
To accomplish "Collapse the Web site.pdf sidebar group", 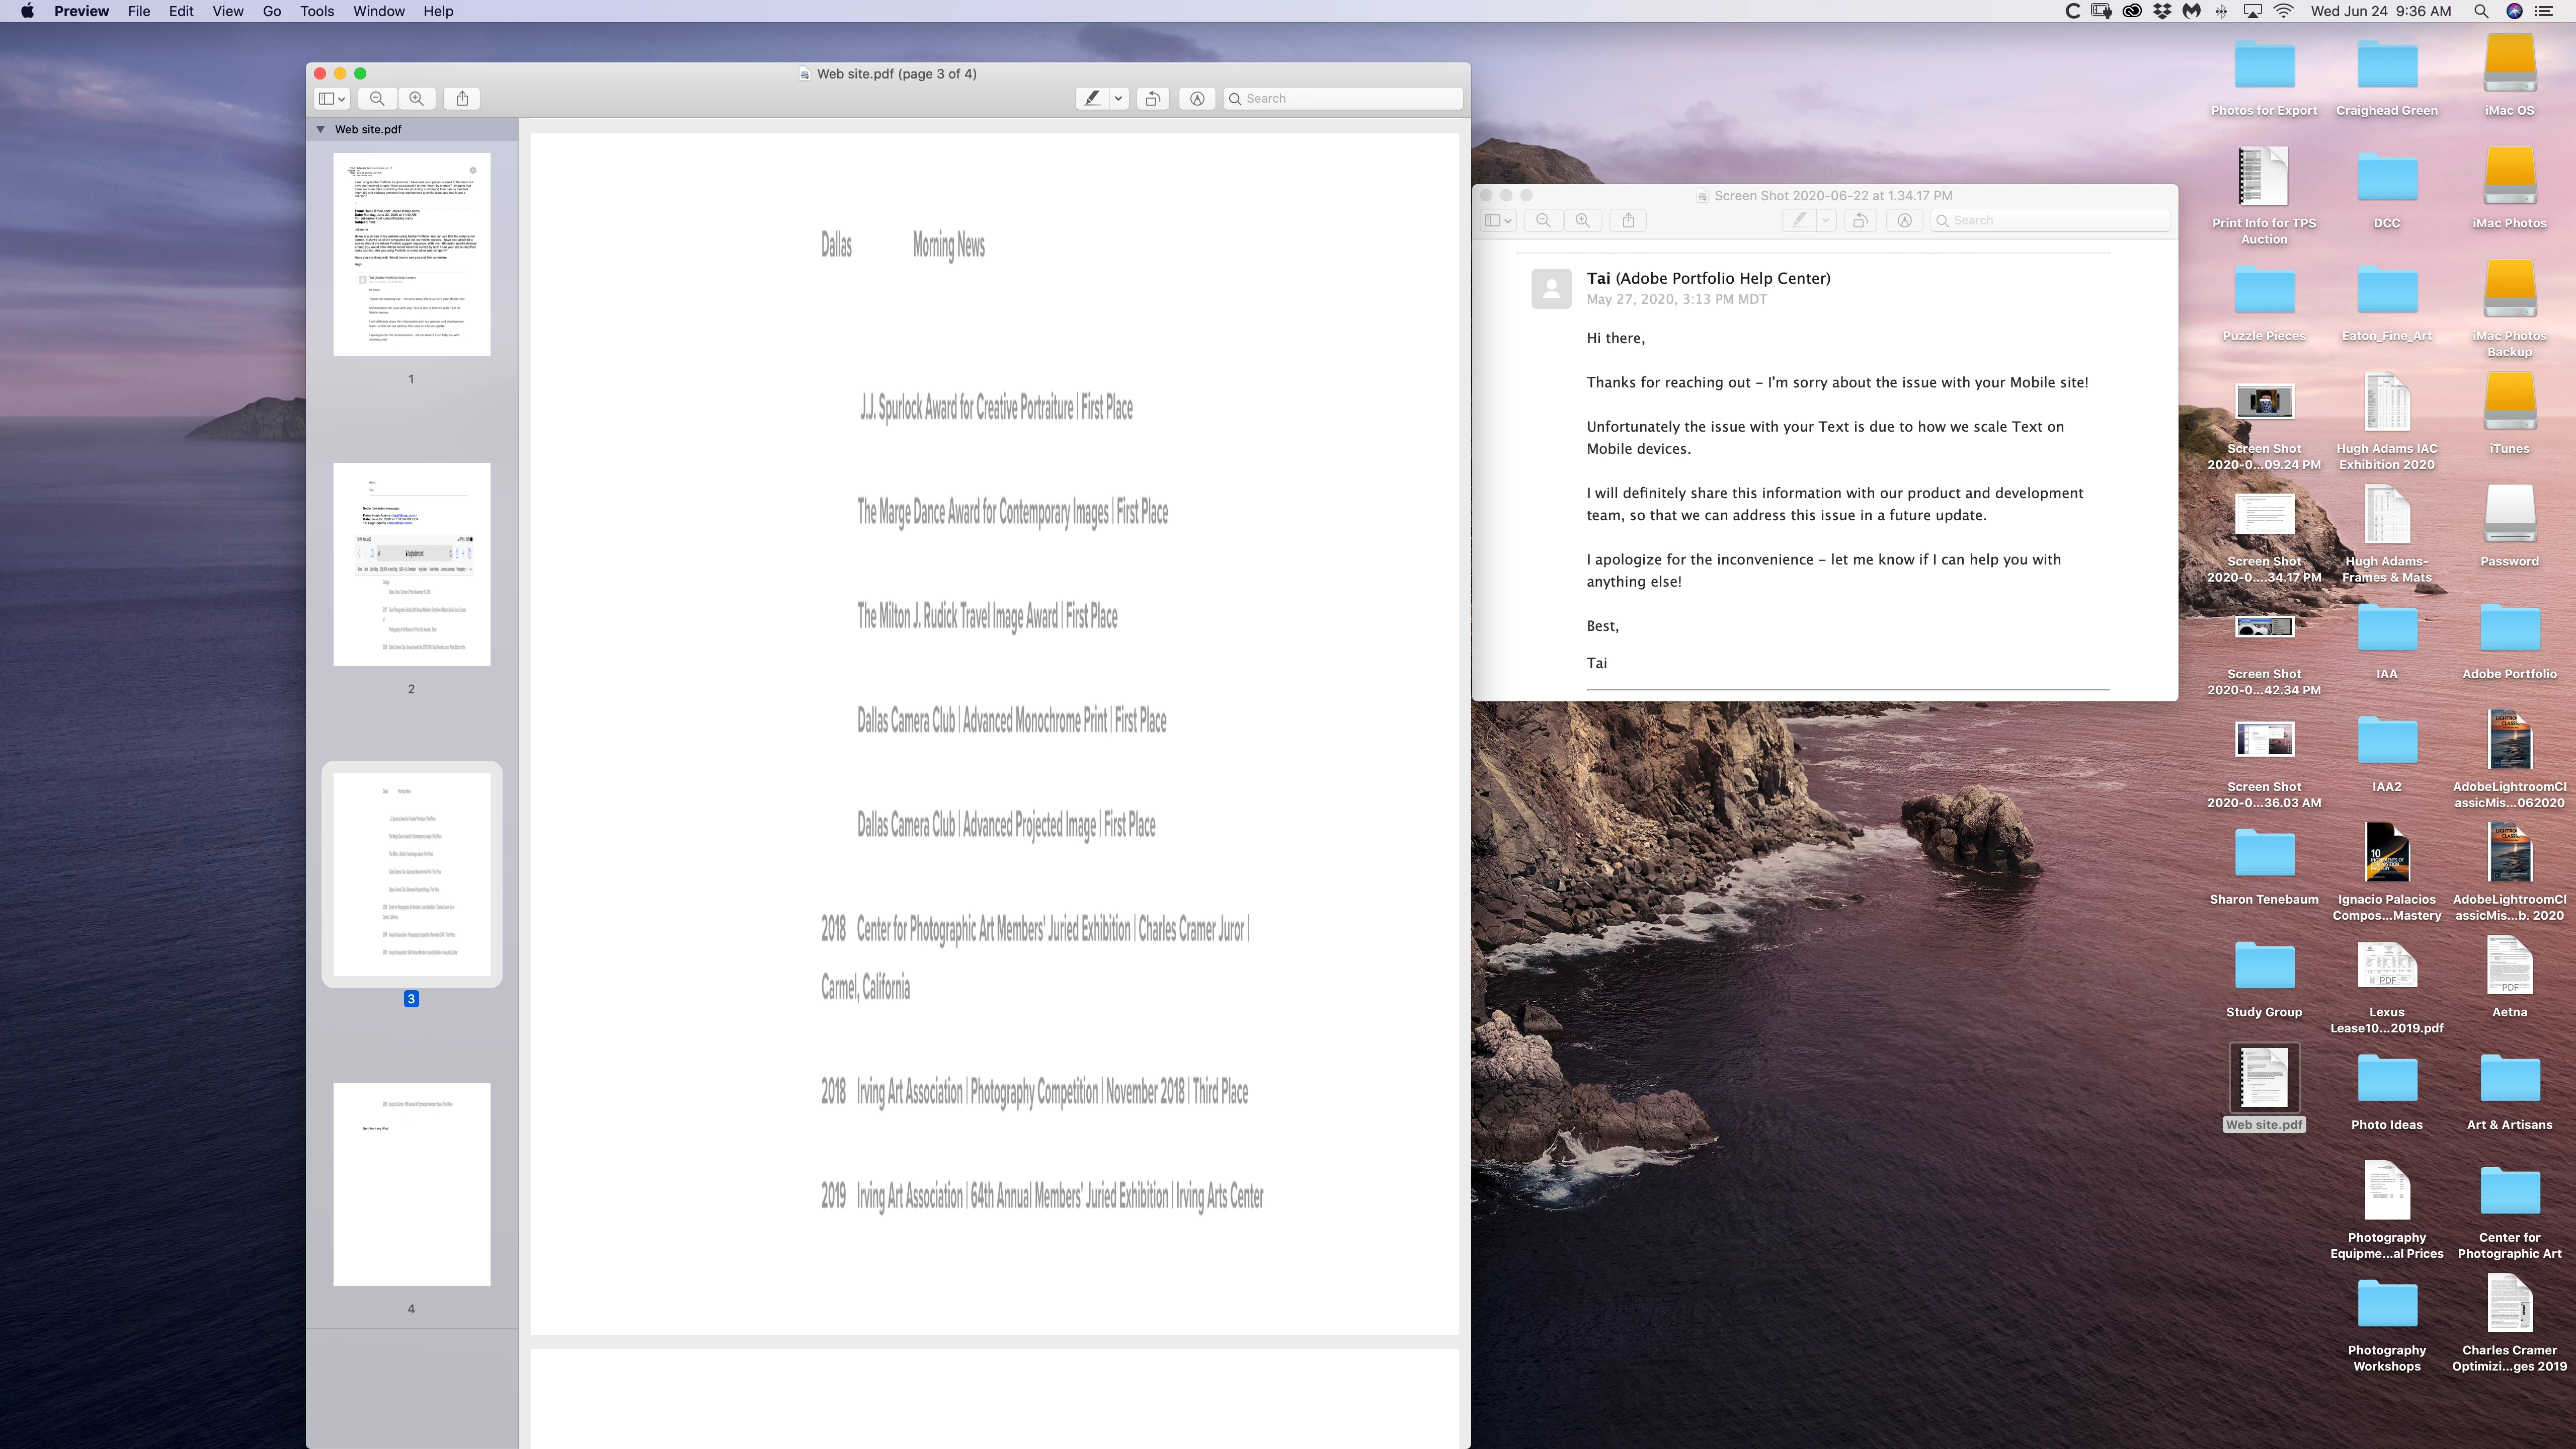I will tap(320, 129).
